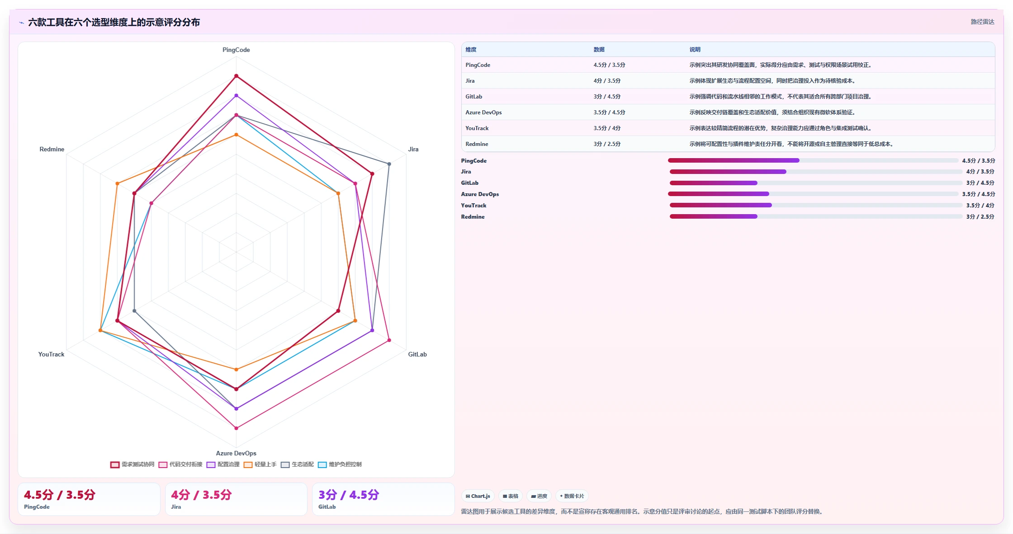This screenshot has width=1013, height=534.
Task: Click the Redmine radar axis label
Action: (x=52, y=149)
